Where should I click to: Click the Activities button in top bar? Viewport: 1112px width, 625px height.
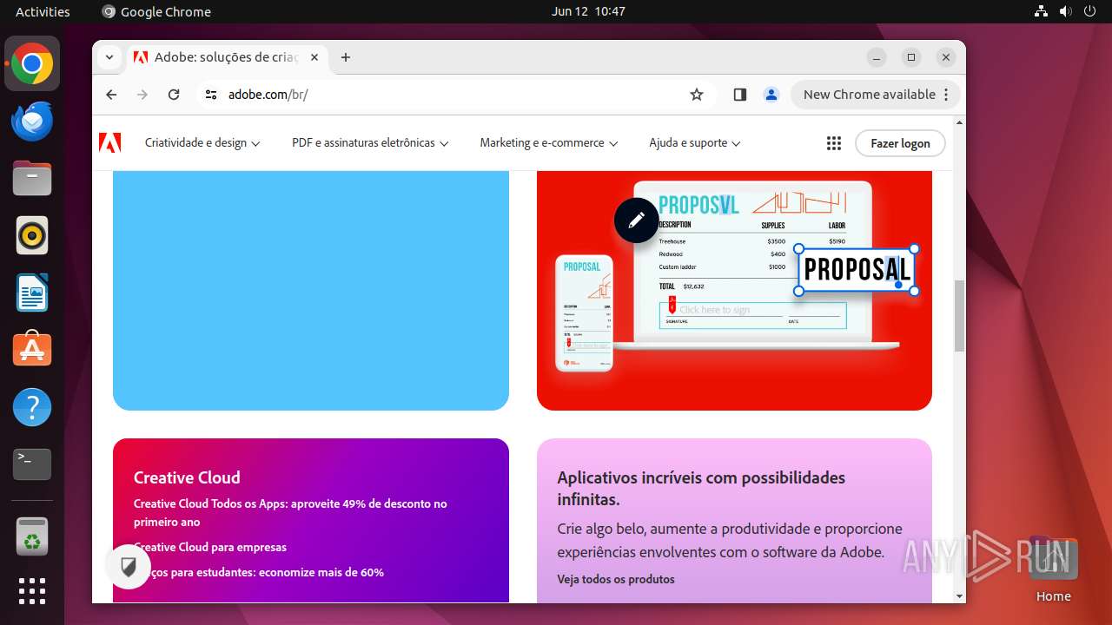pos(43,11)
